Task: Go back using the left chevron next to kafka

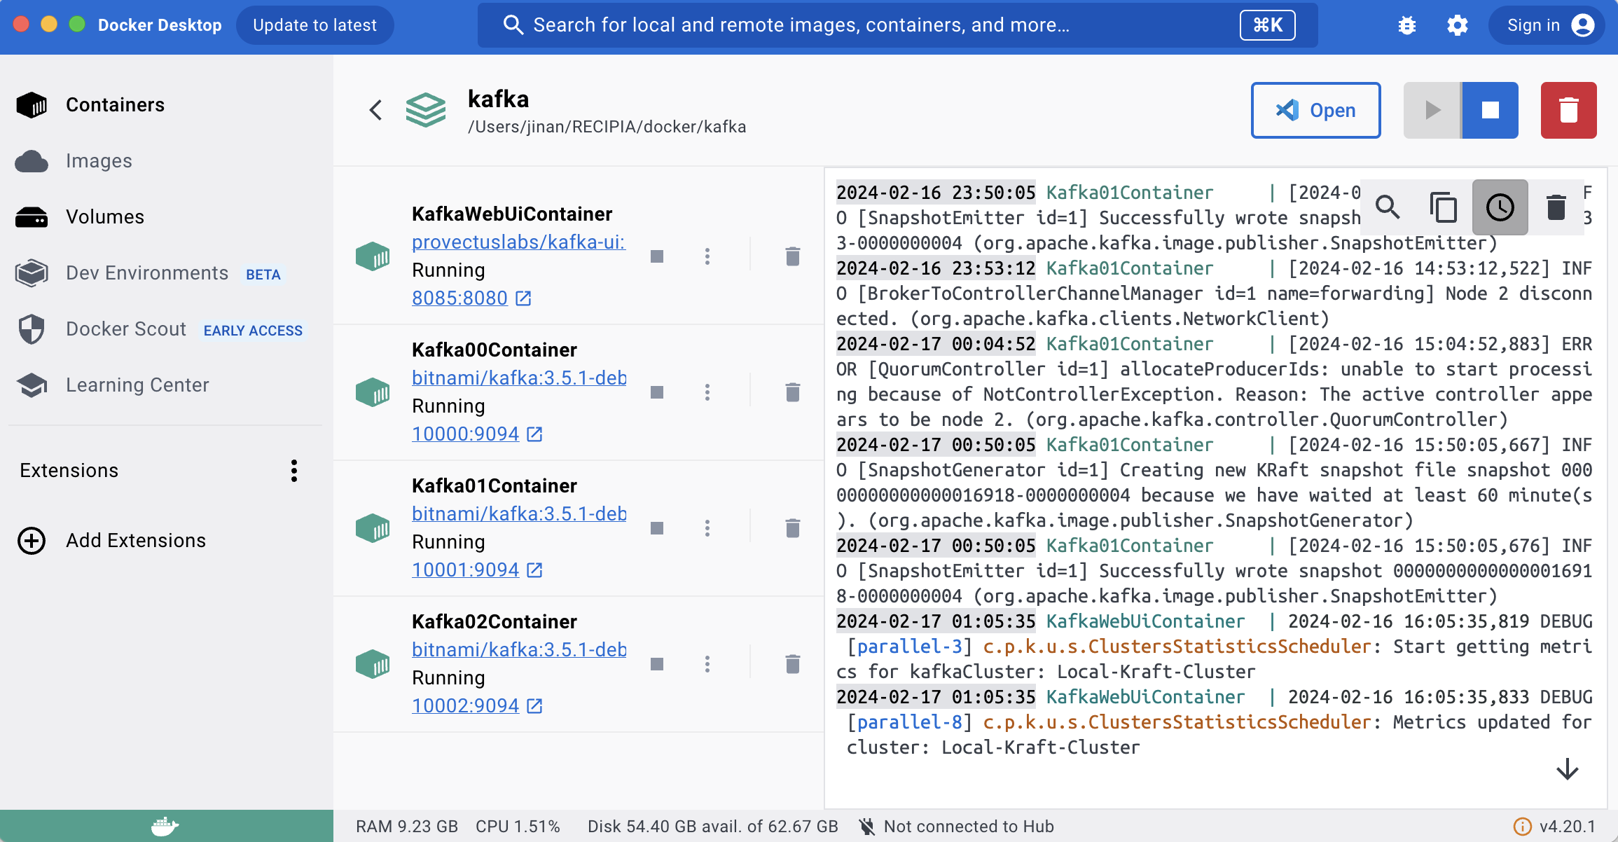Action: [x=376, y=110]
